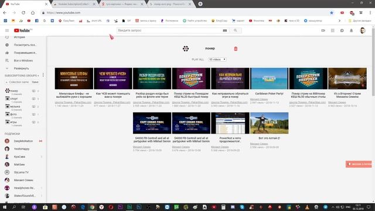Open a new browser tab
The height and width of the screenshot is (211, 375).
pyautogui.click(x=200, y=4)
